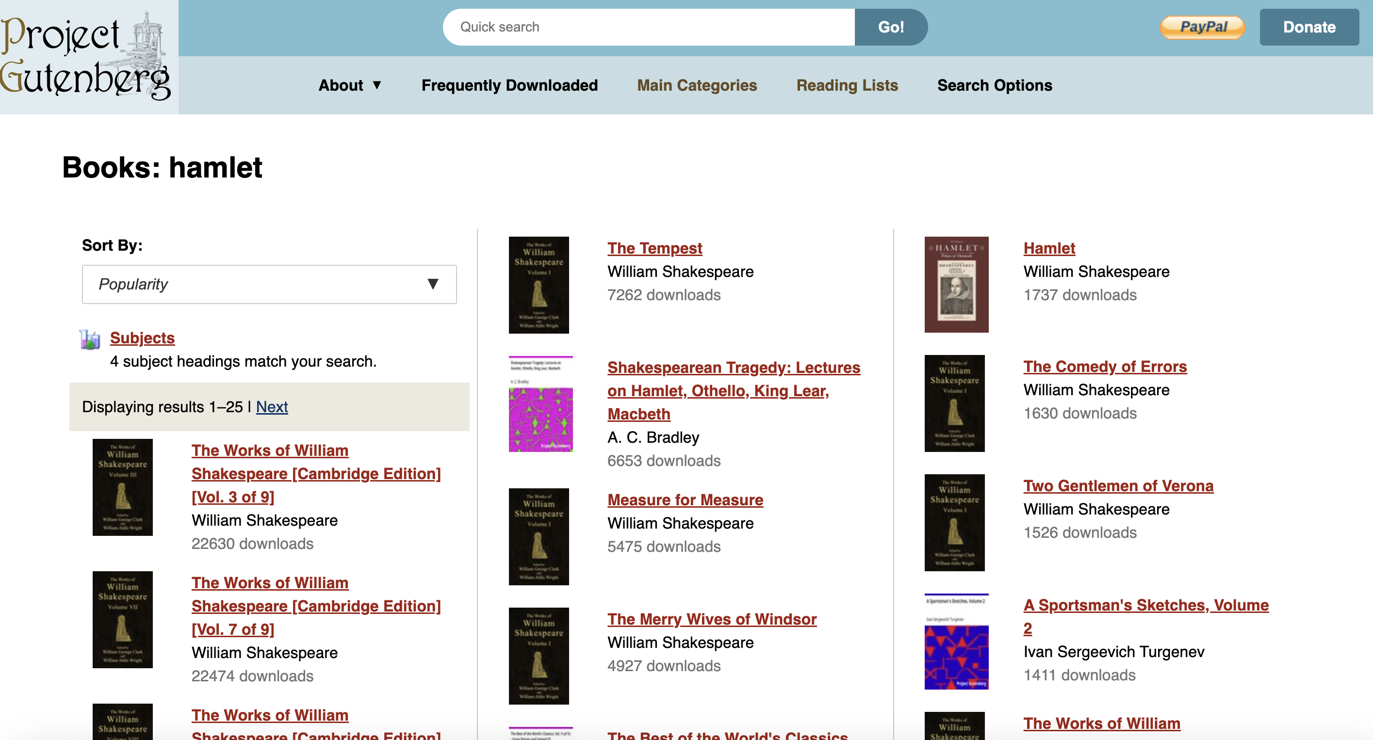Click '22630 downloads' text
1373x740 pixels.
click(x=252, y=544)
